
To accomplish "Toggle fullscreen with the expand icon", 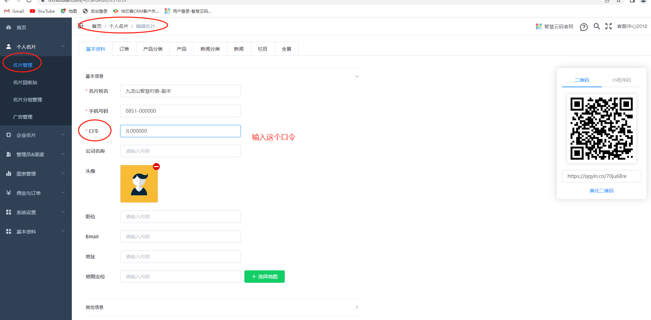I will tap(609, 26).
